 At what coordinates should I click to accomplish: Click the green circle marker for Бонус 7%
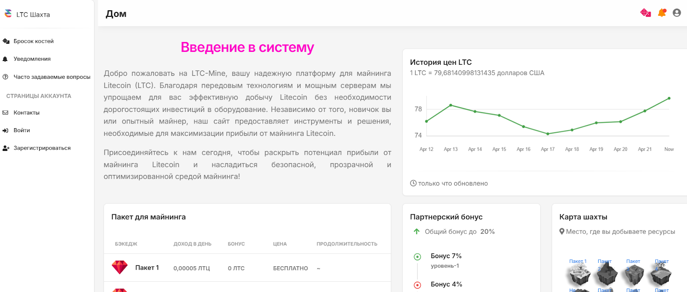[x=417, y=257]
